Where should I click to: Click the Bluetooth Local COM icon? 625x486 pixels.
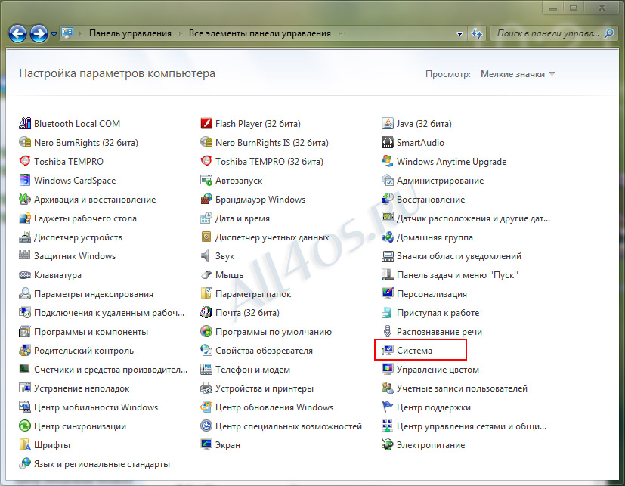coord(25,124)
